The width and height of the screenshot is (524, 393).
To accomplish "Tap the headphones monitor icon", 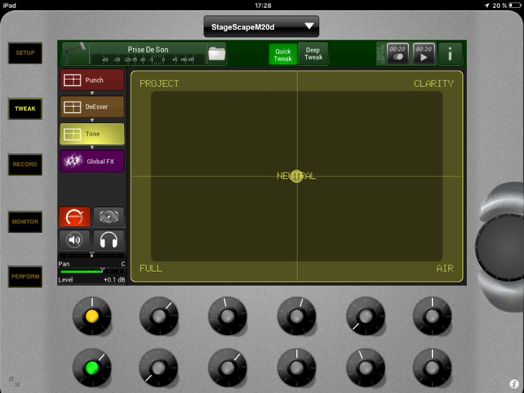I will click(x=108, y=240).
